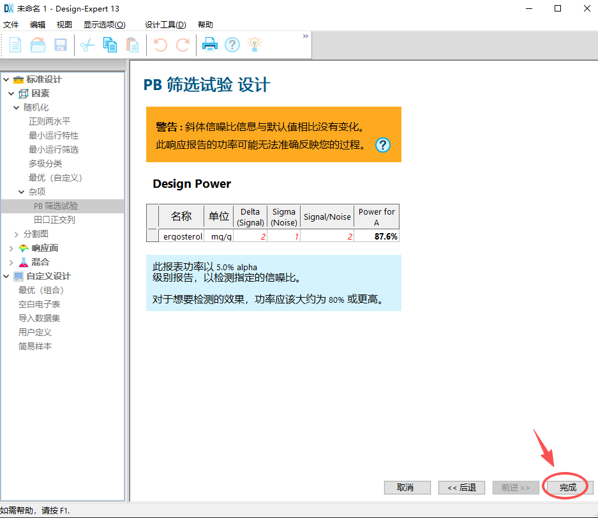
Task: Select the Cut scissors toolbar icon
Action: point(87,45)
